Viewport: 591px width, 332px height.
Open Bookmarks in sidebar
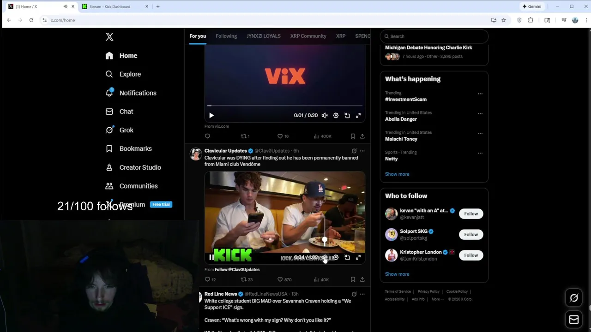pyautogui.click(x=128, y=148)
